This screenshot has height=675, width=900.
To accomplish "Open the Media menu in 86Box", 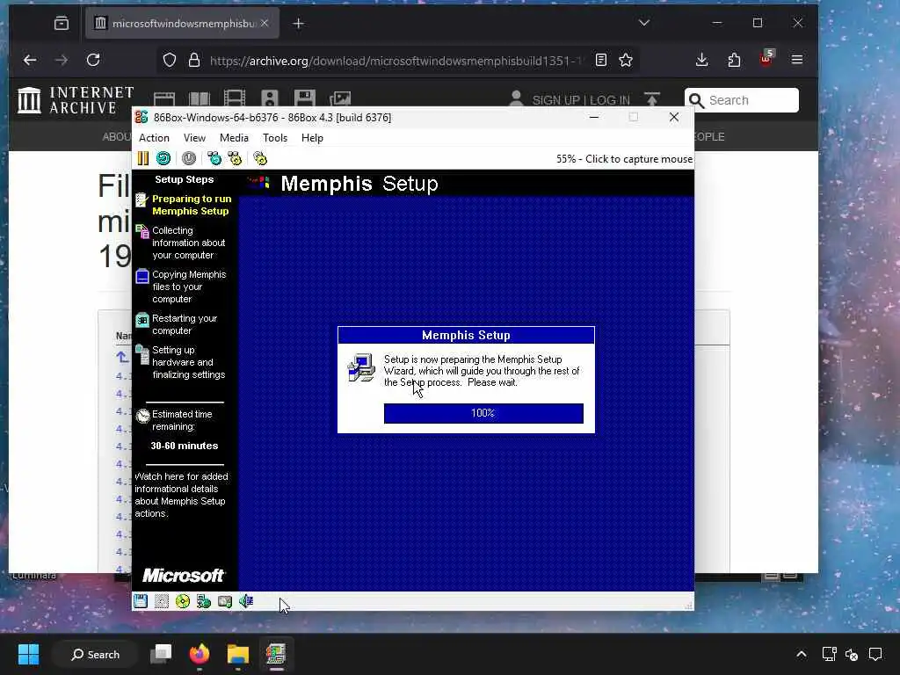I will click(x=234, y=138).
